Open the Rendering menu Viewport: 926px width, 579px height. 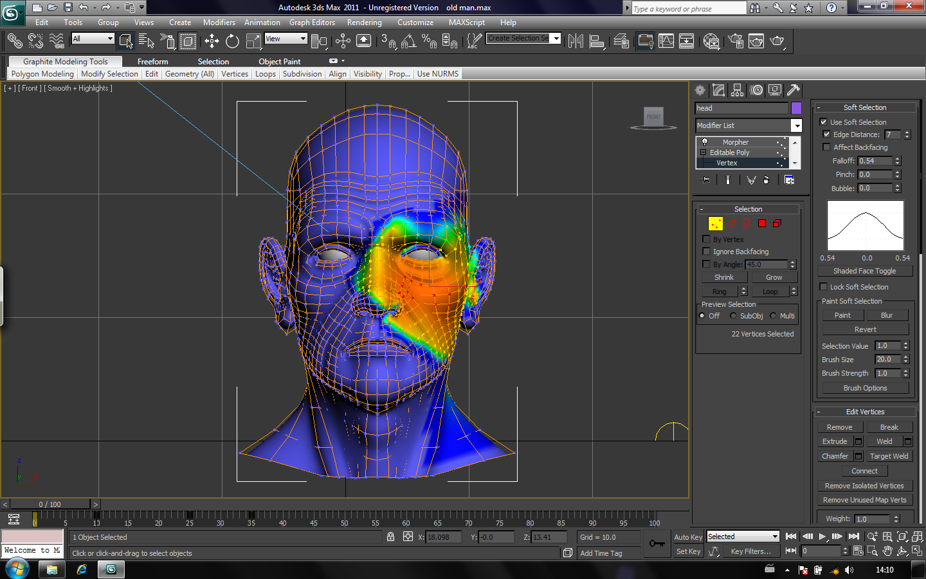pyautogui.click(x=364, y=23)
